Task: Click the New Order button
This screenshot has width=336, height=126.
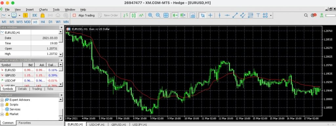Action: pyautogui.click(x=108, y=15)
